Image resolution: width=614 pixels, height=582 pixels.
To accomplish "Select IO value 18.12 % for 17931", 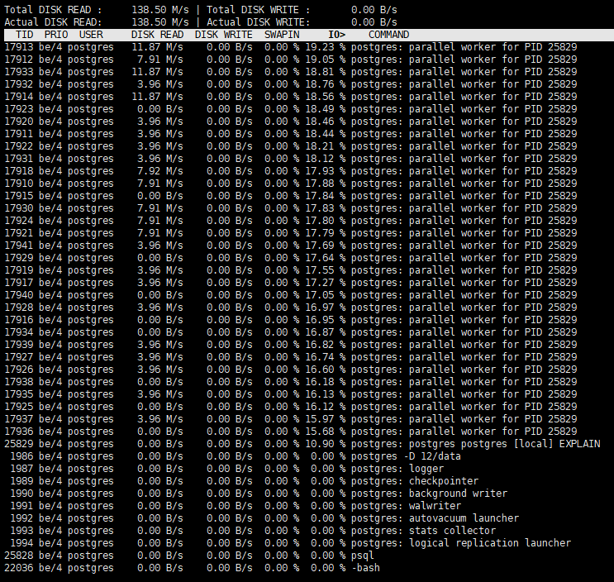I will pyautogui.click(x=326, y=159).
